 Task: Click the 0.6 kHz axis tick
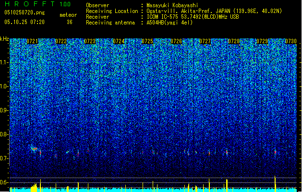coord(4,182)
